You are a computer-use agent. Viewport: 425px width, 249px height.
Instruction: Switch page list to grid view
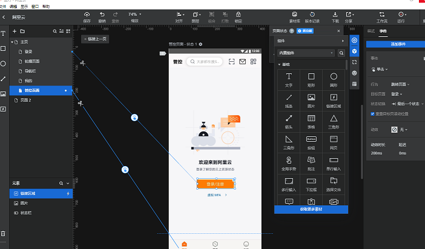68,31
